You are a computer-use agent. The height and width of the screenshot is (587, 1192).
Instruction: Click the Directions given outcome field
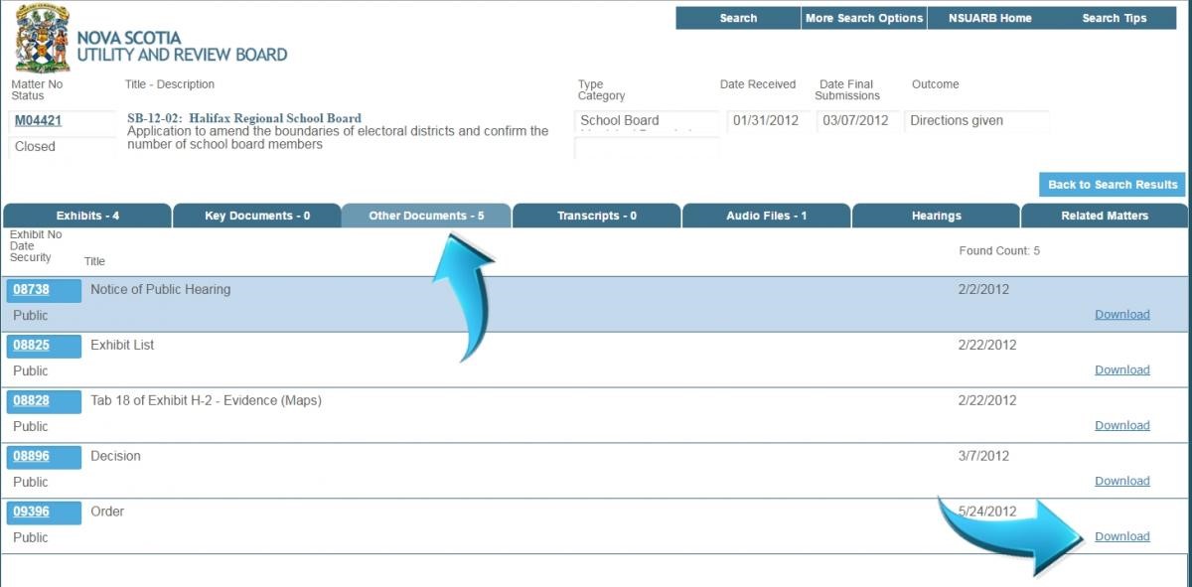coord(976,121)
